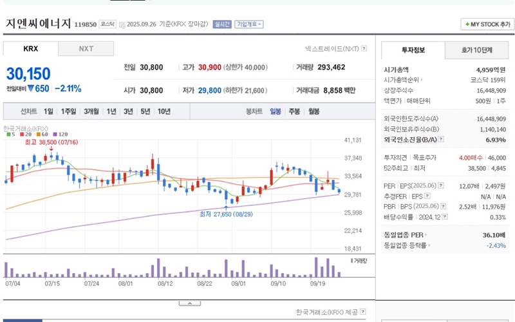This screenshot has height=322, width=515.
Task: Select 월봉 candlestick chart
Action: [x=314, y=111]
